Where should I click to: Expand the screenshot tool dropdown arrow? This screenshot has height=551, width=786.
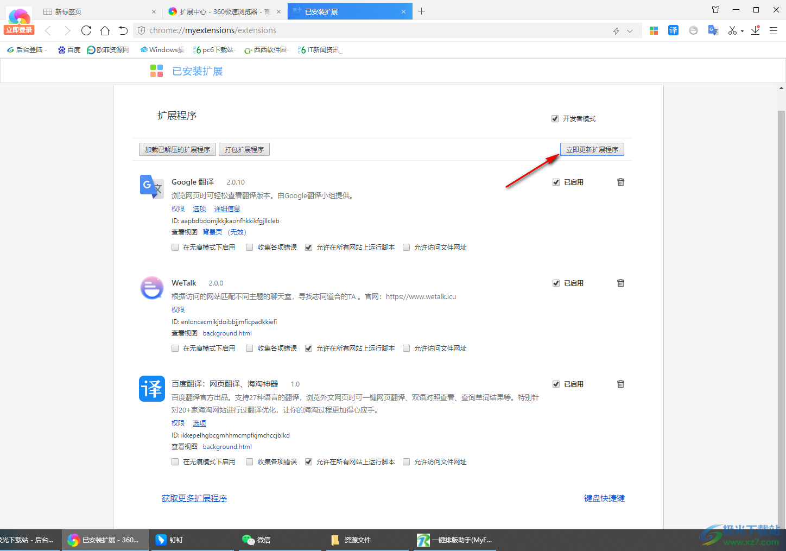[742, 31]
